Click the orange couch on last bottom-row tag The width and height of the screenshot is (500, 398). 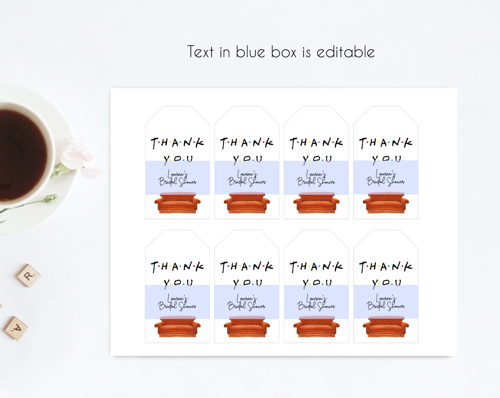point(386,327)
